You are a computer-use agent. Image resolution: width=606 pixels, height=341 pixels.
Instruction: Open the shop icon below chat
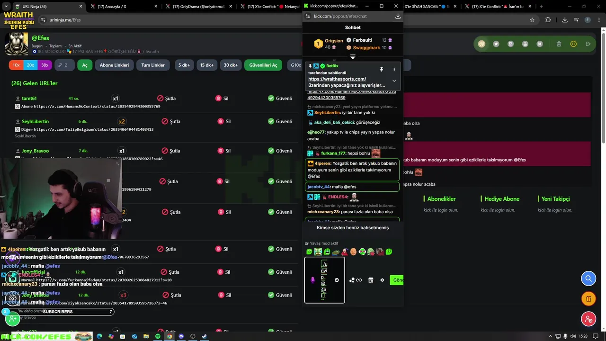(x=371, y=280)
